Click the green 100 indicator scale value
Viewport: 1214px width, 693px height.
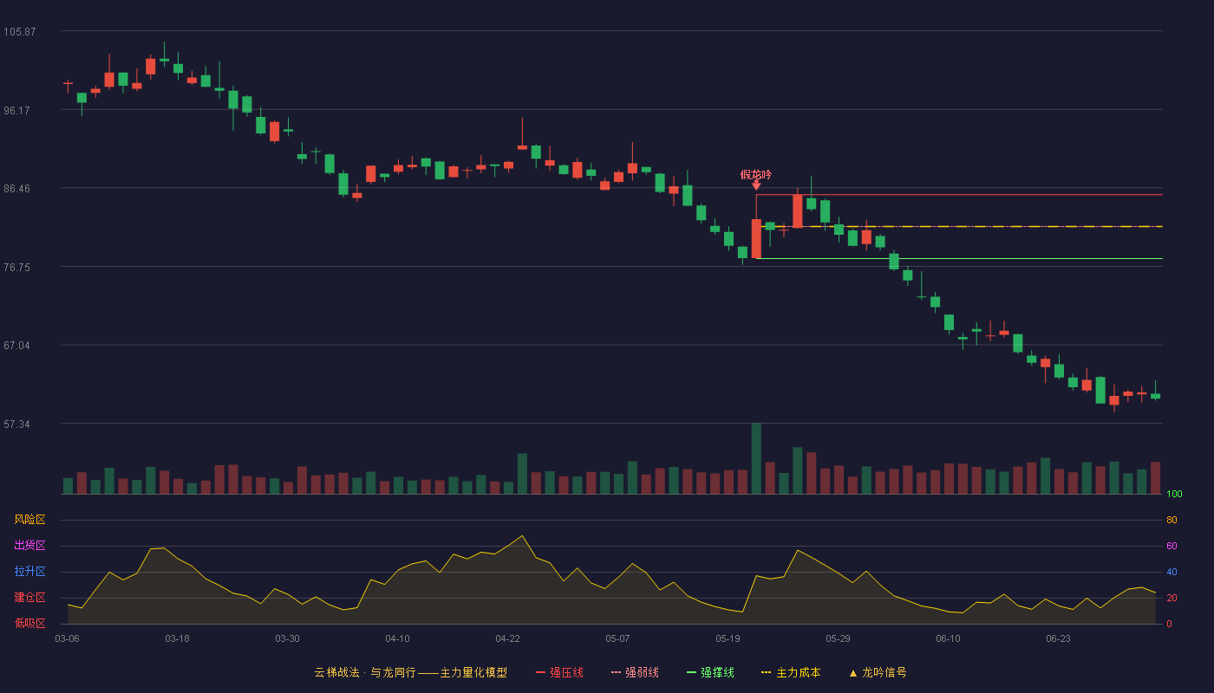[x=1174, y=495]
